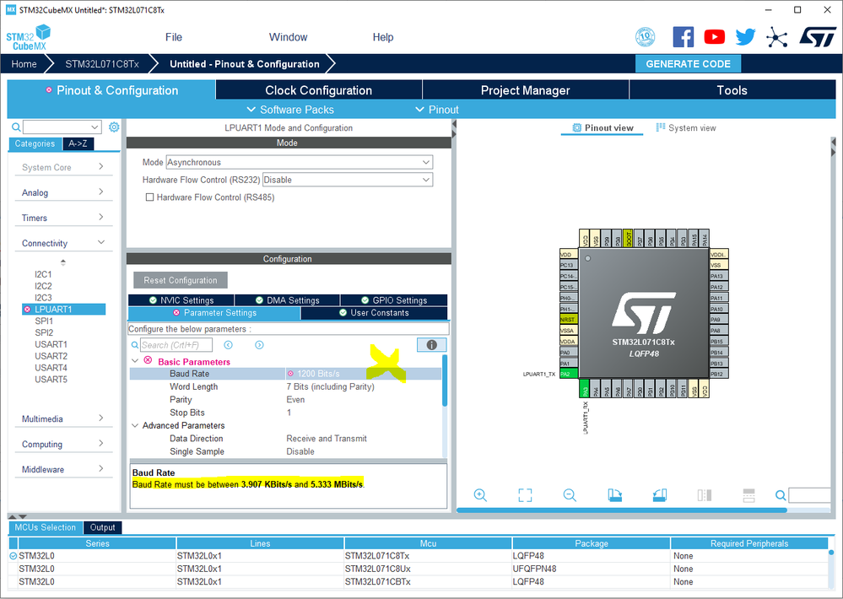This screenshot has width=843, height=599.
Task: Open the Software Packs dropdown
Action: pos(290,110)
